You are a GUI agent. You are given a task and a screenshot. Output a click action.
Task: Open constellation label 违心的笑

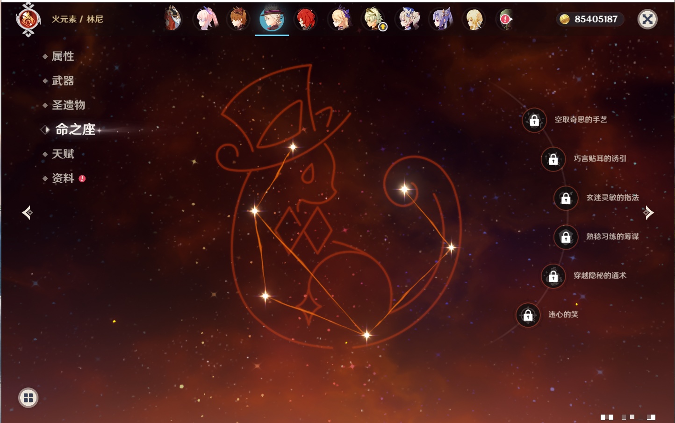[x=563, y=315]
